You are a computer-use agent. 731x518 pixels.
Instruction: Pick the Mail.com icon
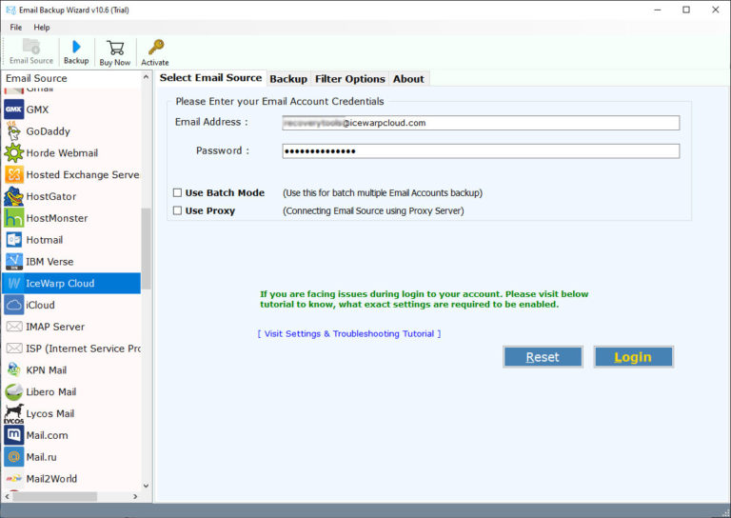tap(14, 435)
